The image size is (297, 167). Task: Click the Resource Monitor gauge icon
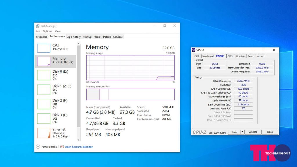[62, 146]
